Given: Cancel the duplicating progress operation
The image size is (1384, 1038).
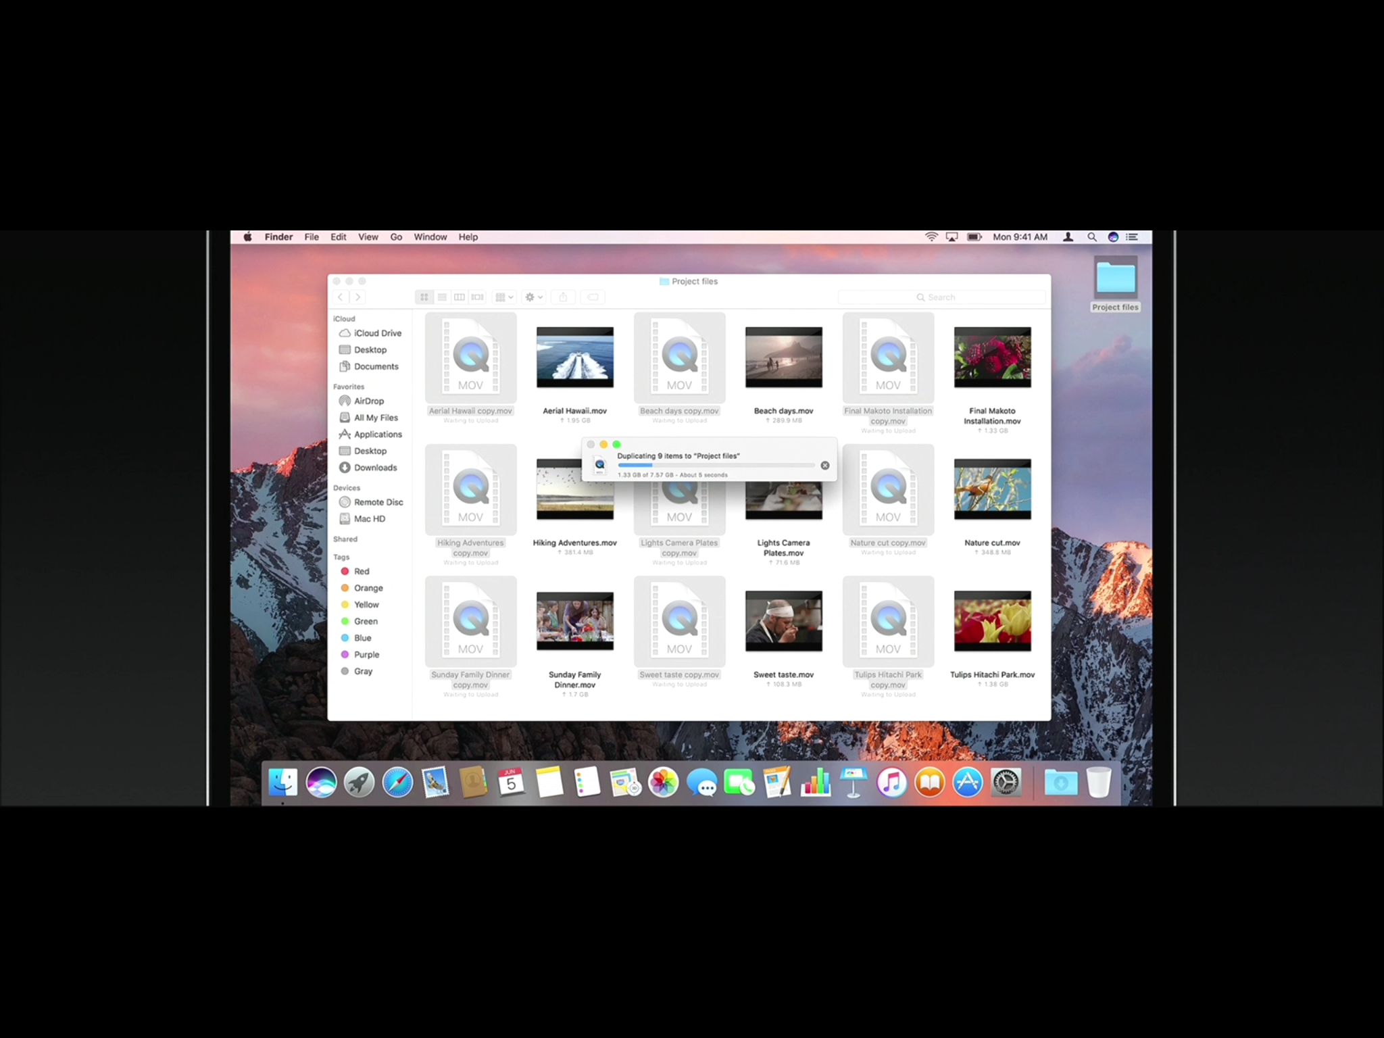Looking at the screenshot, I should point(824,466).
